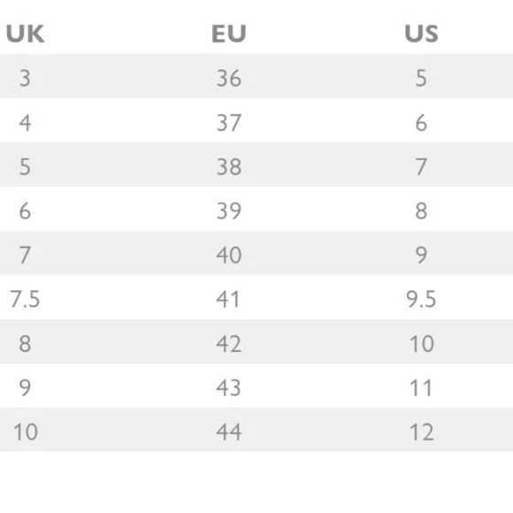The width and height of the screenshot is (513, 513).
Task: Click UK size 7.5 value
Action: [x=25, y=299]
